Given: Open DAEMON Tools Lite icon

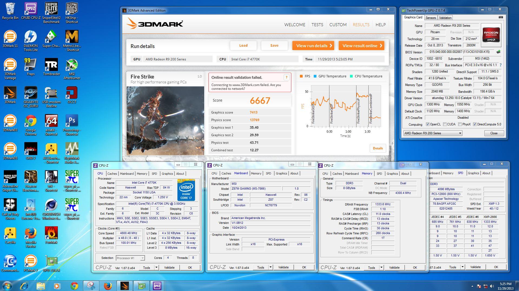Looking at the screenshot, I should 31,41.
